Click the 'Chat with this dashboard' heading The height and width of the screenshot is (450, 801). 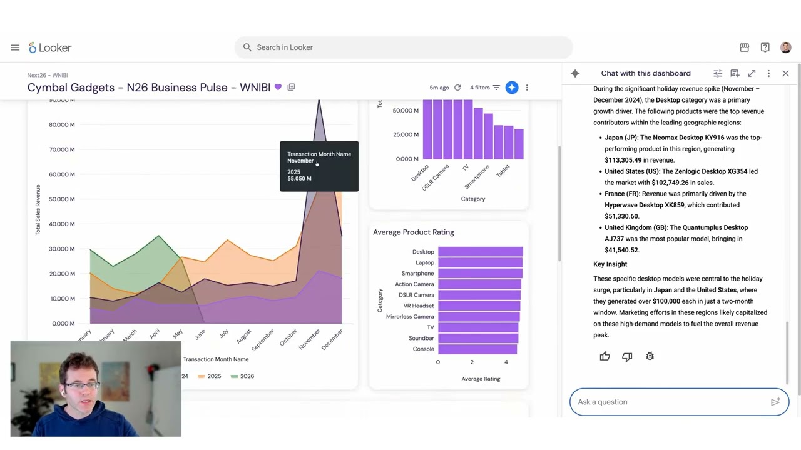coord(646,73)
